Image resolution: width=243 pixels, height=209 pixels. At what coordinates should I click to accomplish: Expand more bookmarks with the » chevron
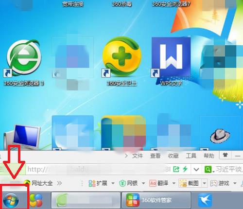pos(59,183)
